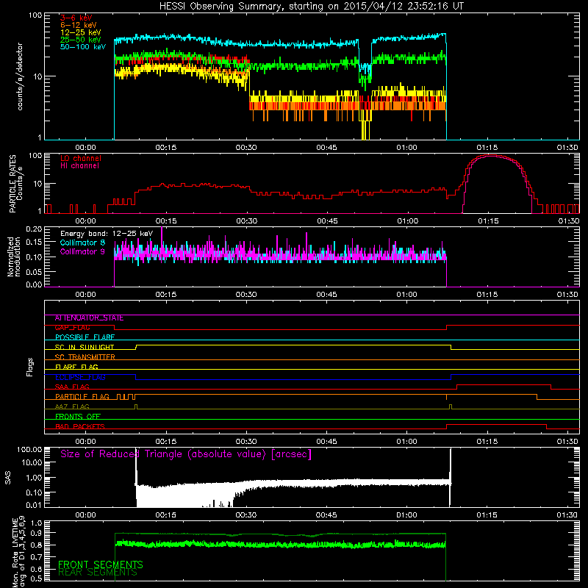The image size is (588, 588).
Task: Click the 00:30 time label under the count rate panel
Action: (246, 148)
